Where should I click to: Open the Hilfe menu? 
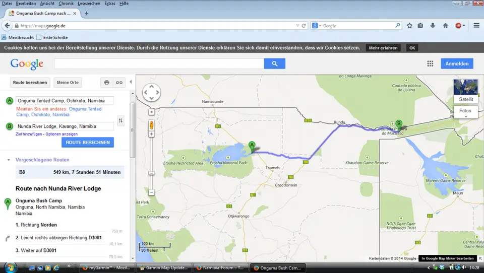click(x=124, y=4)
